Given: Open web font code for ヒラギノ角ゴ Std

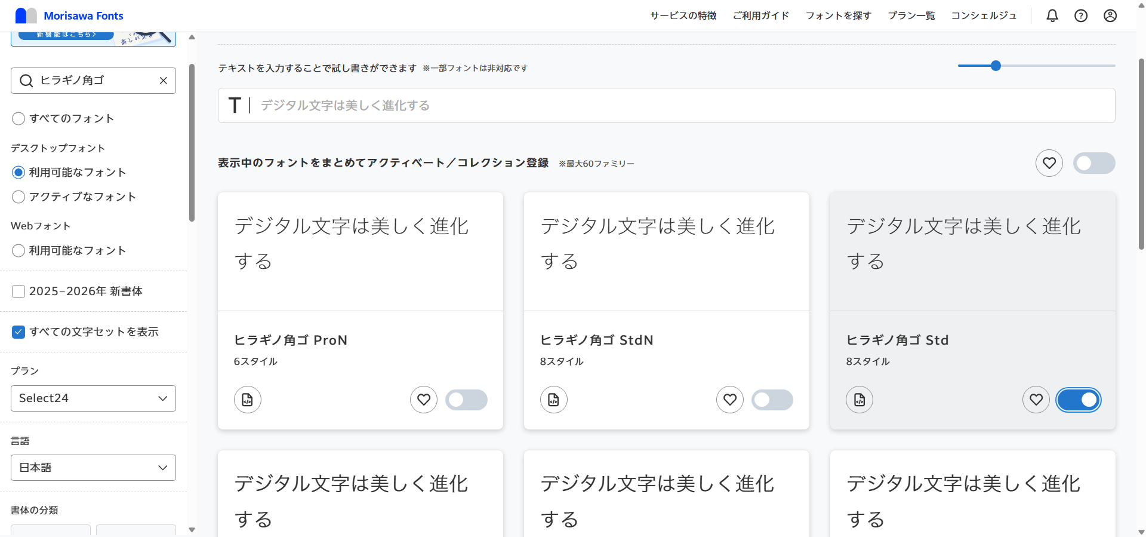Looking at the screenshot, I should pos(860,400).
